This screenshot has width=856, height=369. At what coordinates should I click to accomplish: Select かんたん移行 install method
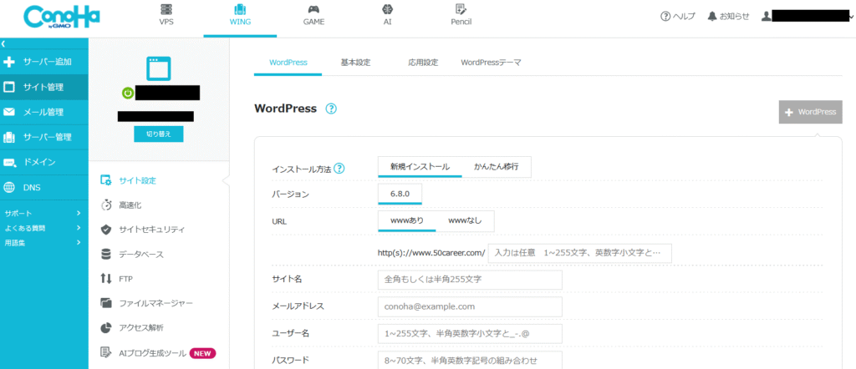pos(496,167)
